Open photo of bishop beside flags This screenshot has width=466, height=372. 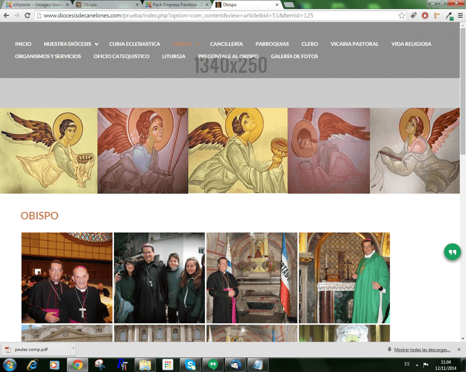pyautogui.click(x=252, y=278)
